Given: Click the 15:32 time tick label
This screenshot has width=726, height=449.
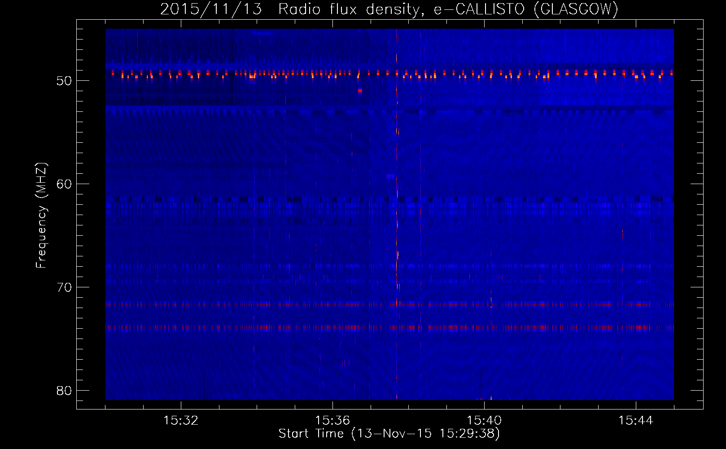Looking at the screenshot, I should (x=181, y=421).
